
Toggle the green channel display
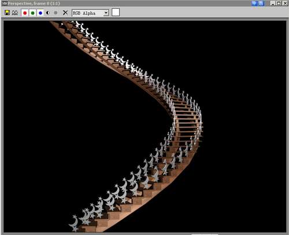tap(33, 13)
